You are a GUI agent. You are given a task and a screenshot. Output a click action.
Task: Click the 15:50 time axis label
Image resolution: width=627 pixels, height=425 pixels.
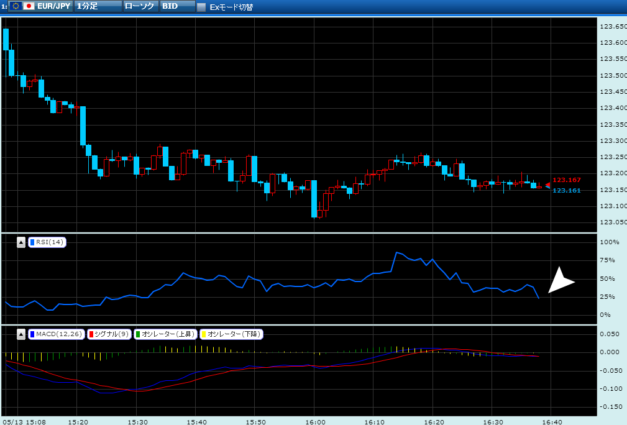[256, 422]
